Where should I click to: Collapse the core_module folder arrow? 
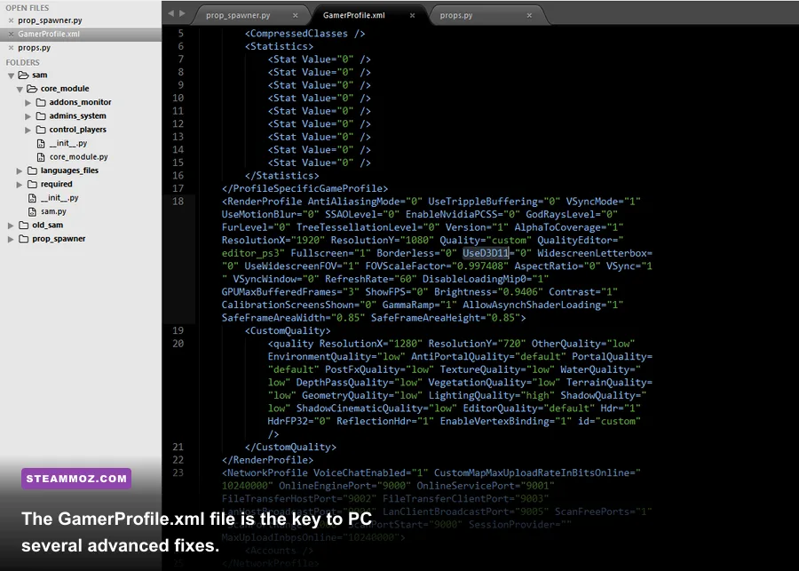(20, 89)
